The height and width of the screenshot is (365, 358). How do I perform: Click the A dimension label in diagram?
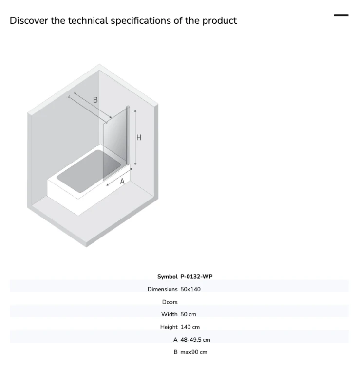coord(122,181)
